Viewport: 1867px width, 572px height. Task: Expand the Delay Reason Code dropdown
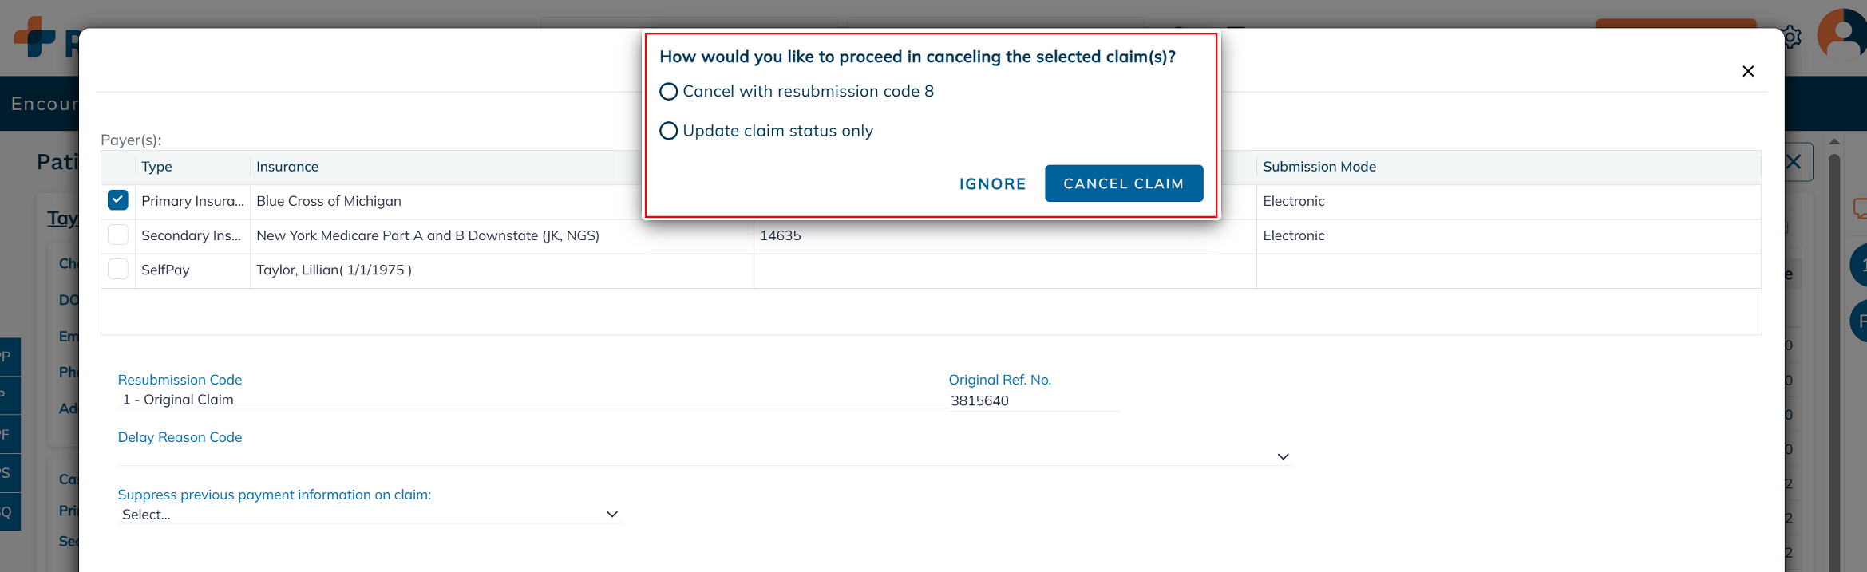[x=1282, y=456]
